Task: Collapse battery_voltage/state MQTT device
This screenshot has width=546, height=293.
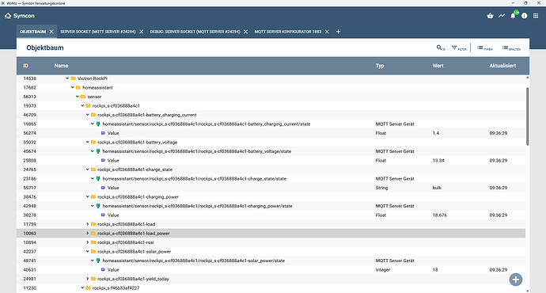Action: coord(93,151)
